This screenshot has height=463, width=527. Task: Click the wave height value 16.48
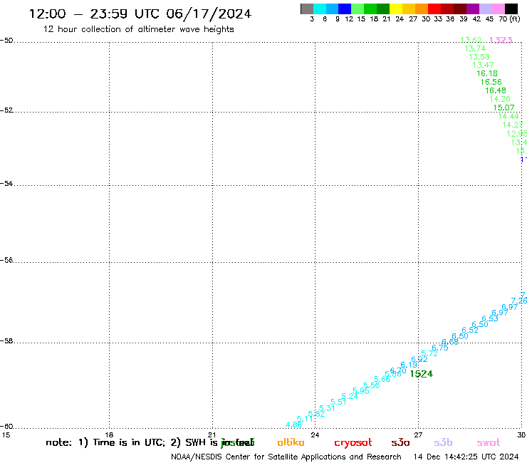(496, 90)
